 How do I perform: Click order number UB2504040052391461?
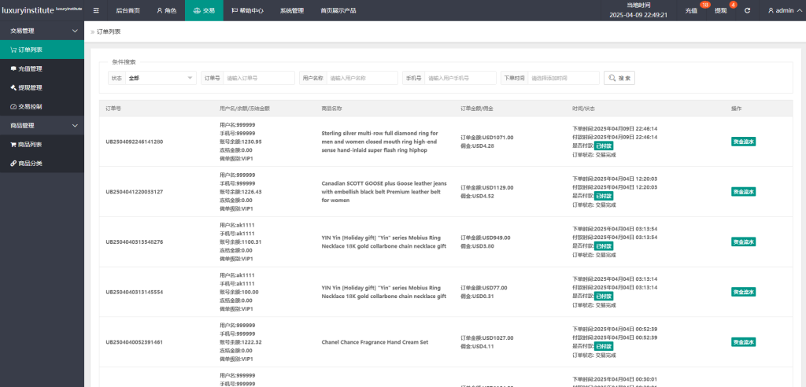click(135, 342)
